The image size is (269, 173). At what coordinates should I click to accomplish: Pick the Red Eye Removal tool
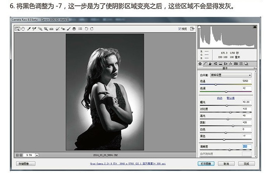63,29
